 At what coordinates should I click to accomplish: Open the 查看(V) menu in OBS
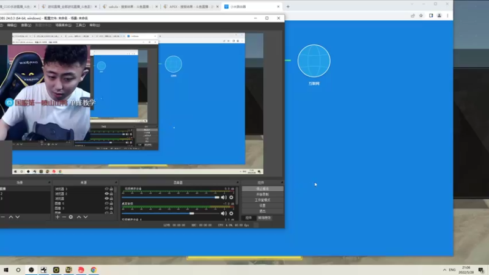pyautogui.click(x=26, y=25)
